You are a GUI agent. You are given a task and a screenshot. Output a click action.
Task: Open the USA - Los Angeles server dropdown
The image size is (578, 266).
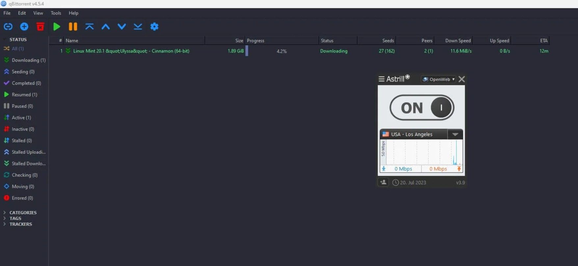click(x=455, y=134)
